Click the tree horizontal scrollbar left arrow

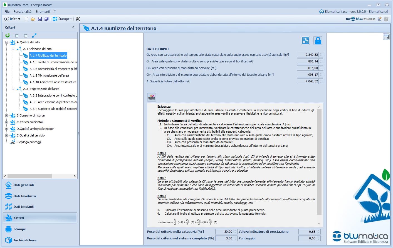coord(5,176)
